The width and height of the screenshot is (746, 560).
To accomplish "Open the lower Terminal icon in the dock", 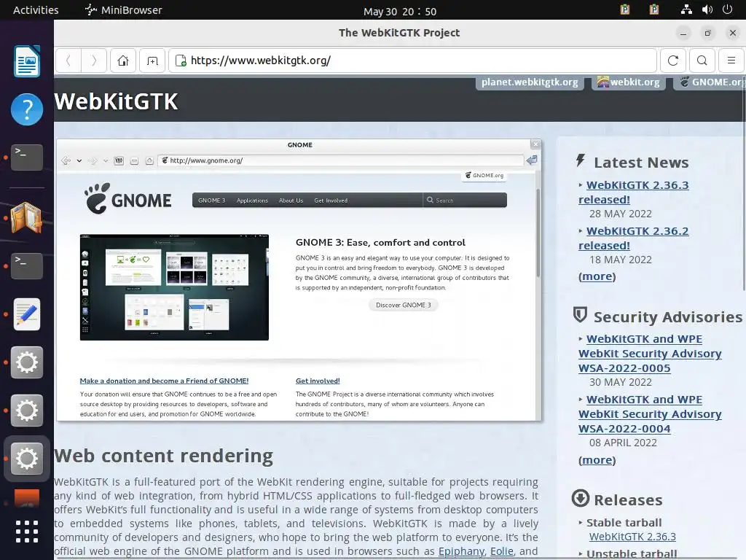I will coord(27,265).
